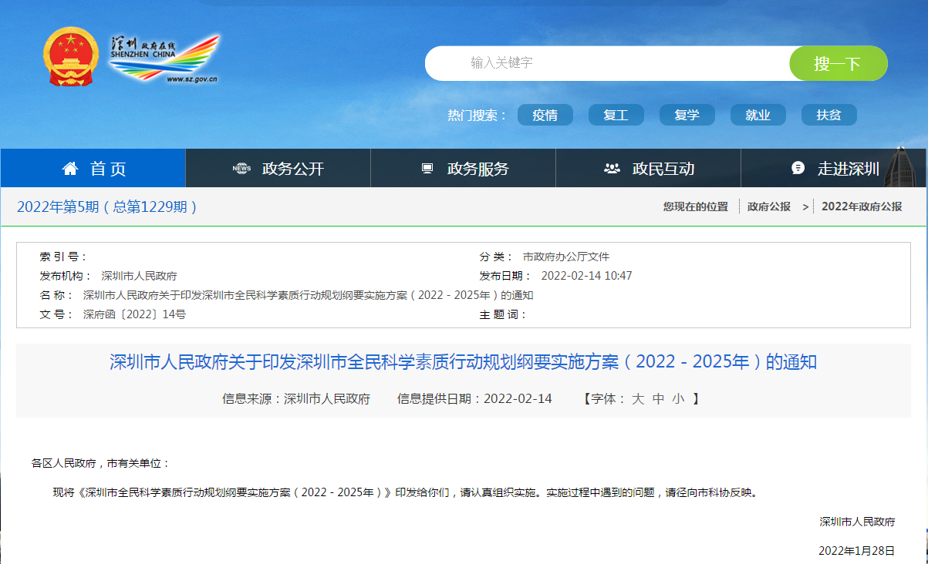Select the 复工 hot search tag

tap(616, 115)
